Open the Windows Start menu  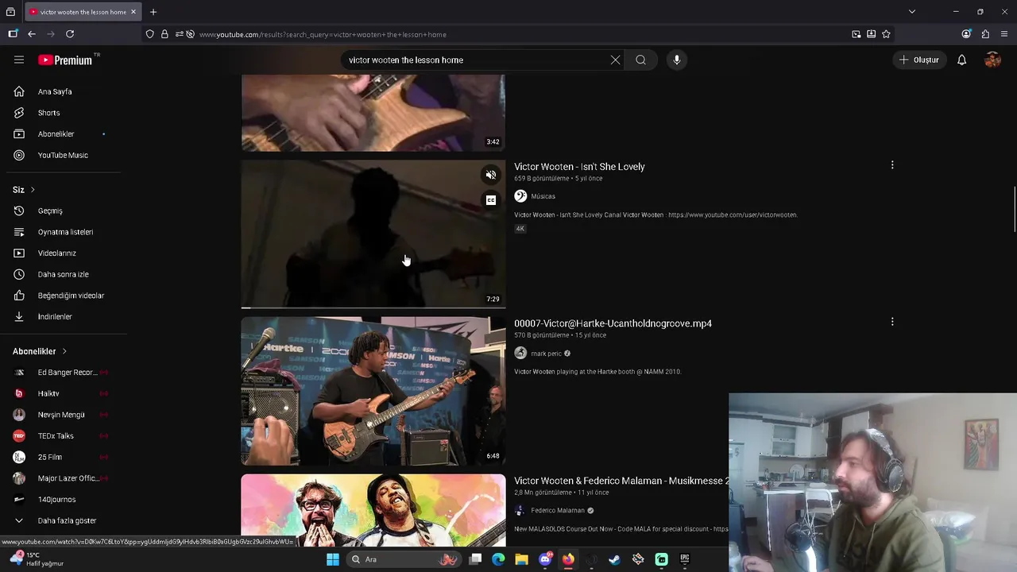point(333,559)
